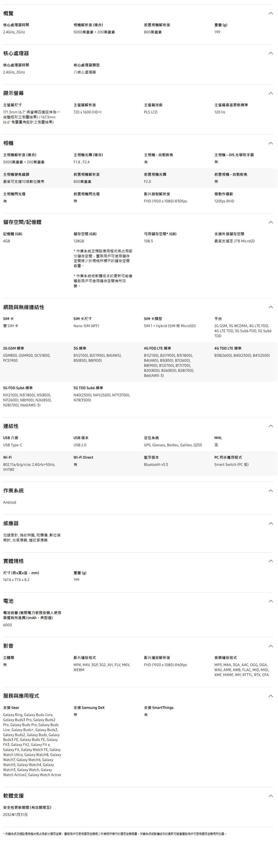
Task: Click the 服務與應用程式 heading title
Action: pos(21,696)
